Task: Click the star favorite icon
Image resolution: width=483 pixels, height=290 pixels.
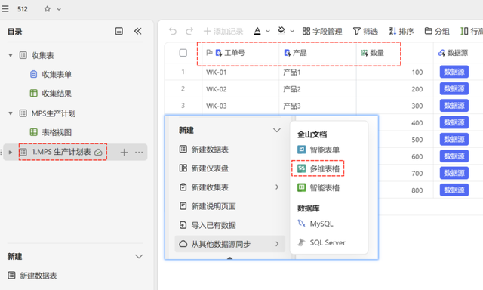Action: click(47, 9)
